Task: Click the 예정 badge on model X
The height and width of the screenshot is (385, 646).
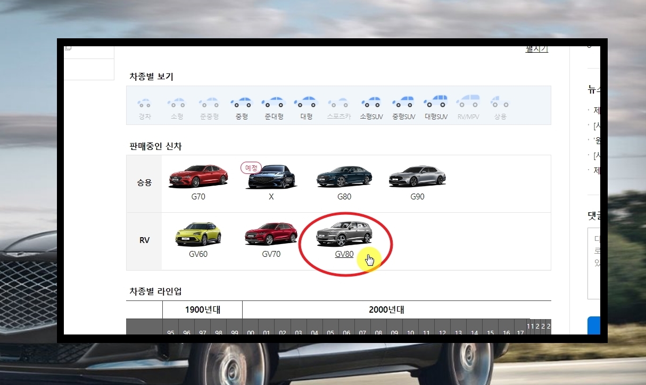Action: click(251, 168)
